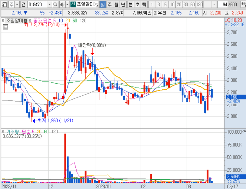Image resolution: width=246 pixels, height=189 pixels.
Task: Click the moving average 60 legend label
Action: pyautogui.click(x=75, y=21)
